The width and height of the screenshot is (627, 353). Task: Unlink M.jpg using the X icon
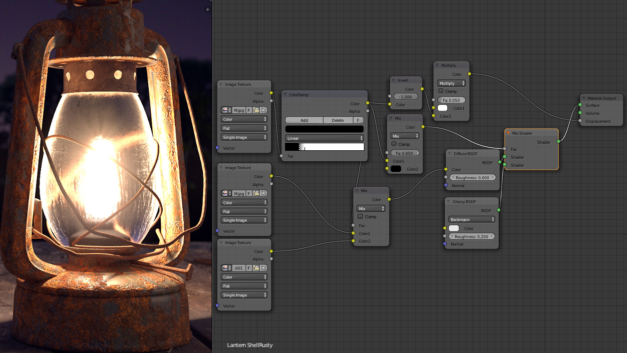pos(264,110)
